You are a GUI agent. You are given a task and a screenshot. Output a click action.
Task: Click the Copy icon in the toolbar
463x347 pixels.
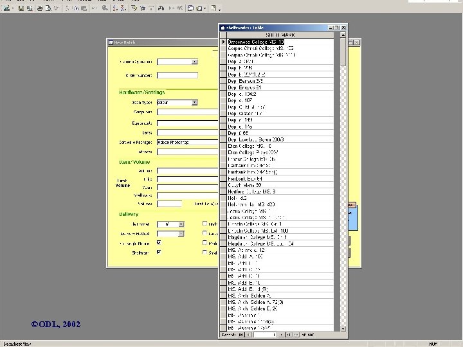[76, 8]
